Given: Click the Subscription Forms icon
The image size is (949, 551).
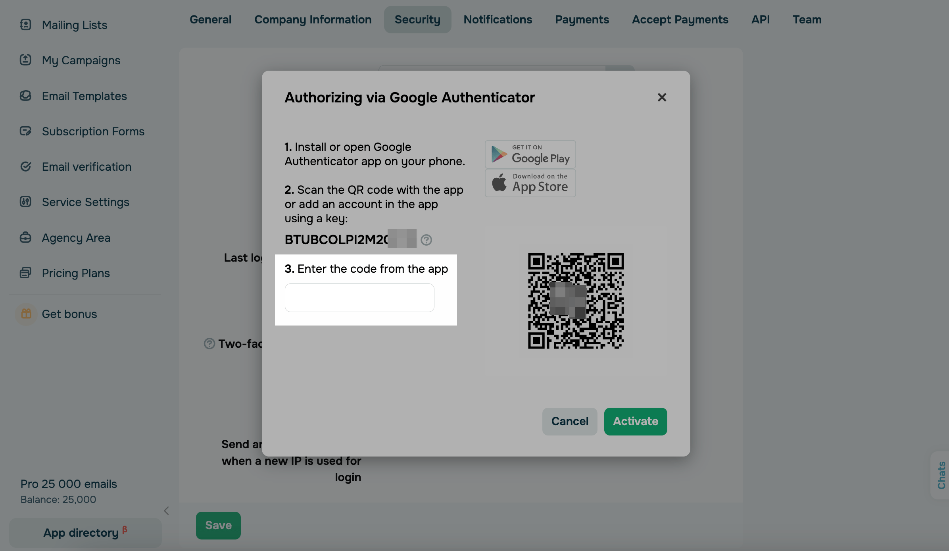Looking at the screenshot, I should (x=25, y=131).
